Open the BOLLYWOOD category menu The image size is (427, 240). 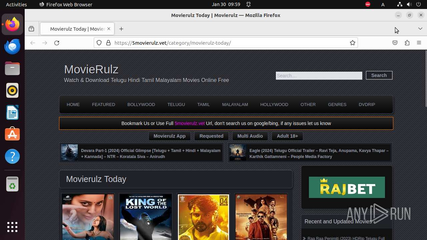click(x=141, y=105)
